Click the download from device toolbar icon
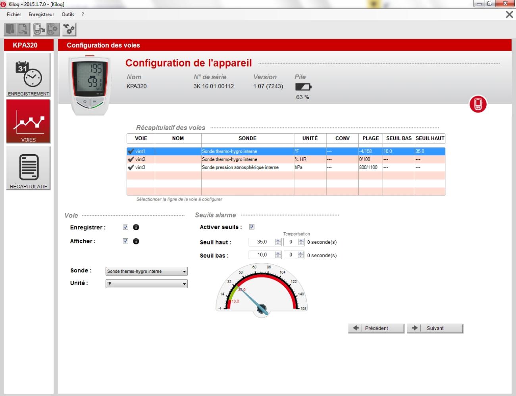516x396 pixels. click(x=39, y=29)
